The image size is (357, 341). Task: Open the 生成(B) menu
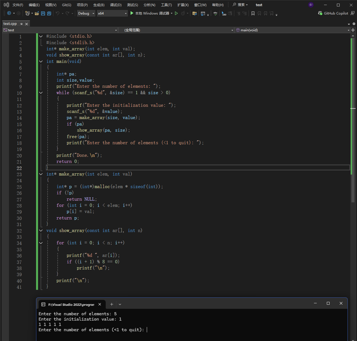tap(99, 5)
